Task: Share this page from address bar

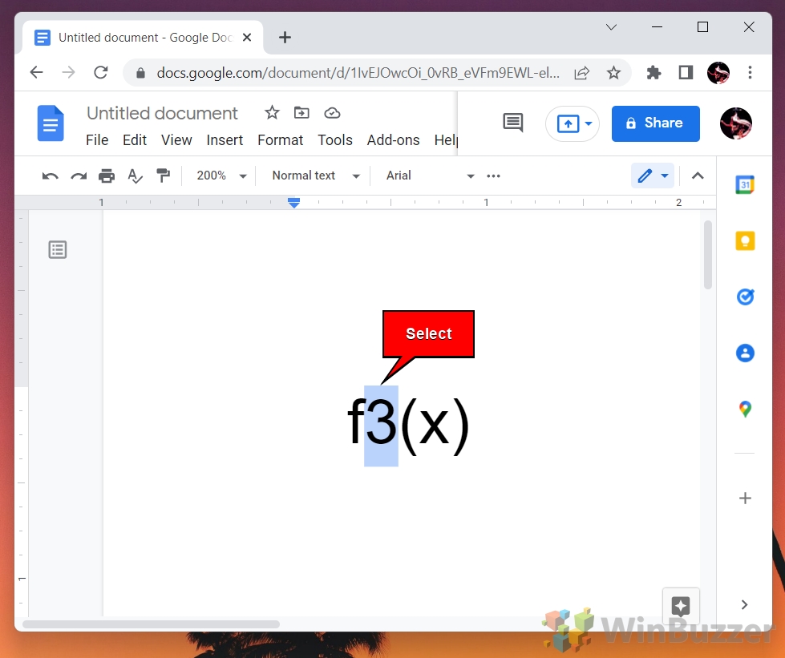Action: pyautogui.click(x=582, y=73)
